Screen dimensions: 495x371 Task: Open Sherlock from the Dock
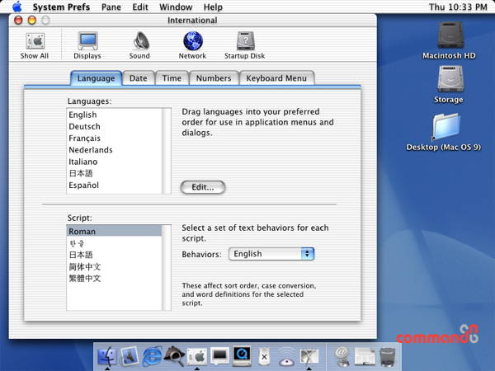[175, 356]
